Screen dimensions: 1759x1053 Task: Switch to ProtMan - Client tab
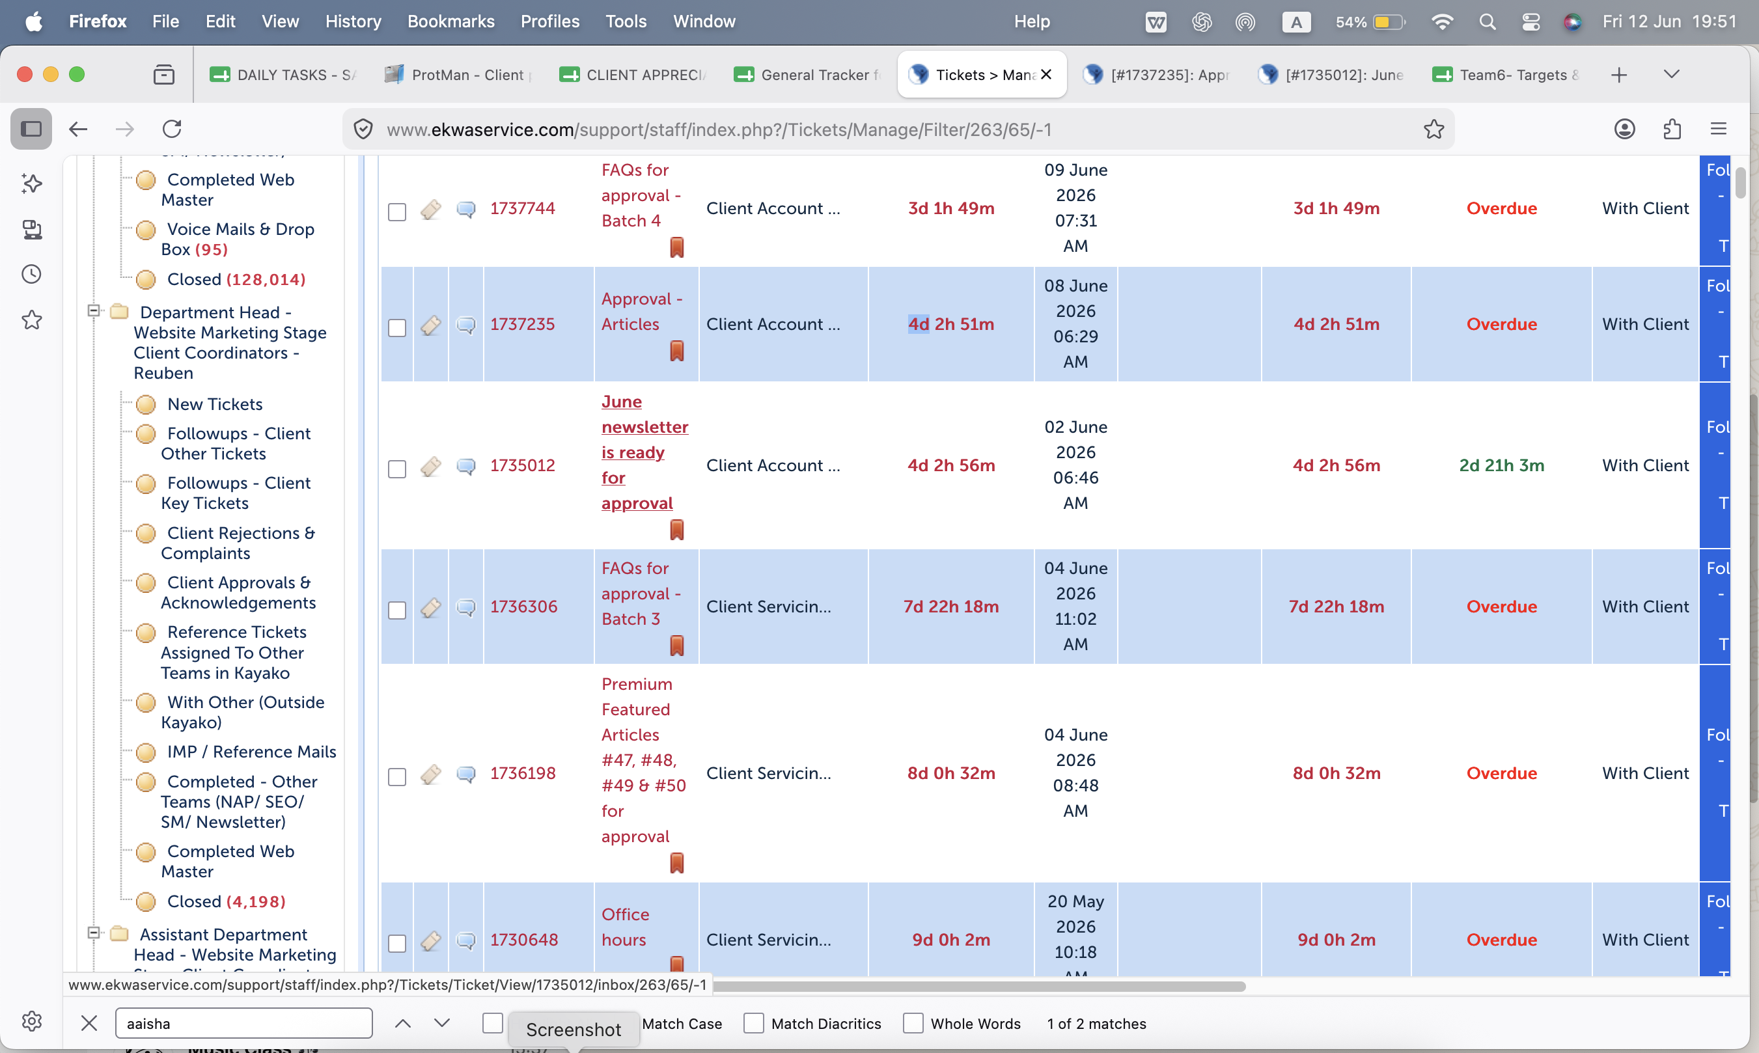[x=458, y=74]
